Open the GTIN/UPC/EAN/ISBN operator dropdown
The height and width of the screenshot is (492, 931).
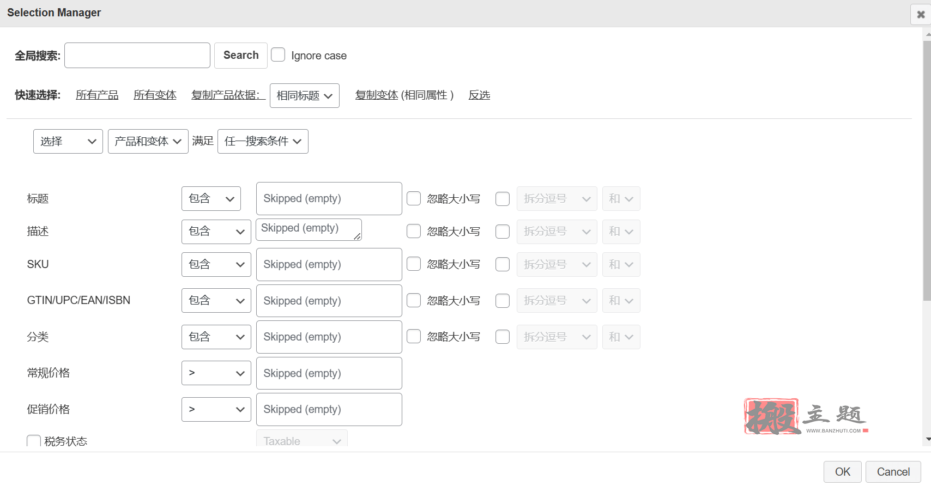pos(216,301)
